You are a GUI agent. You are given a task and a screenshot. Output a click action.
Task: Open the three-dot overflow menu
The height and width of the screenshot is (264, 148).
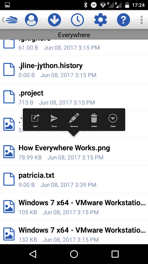[142, 20]
